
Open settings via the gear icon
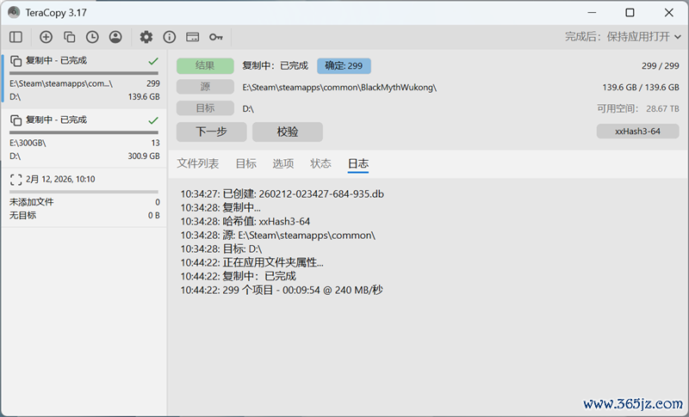(x=146, y=37)
